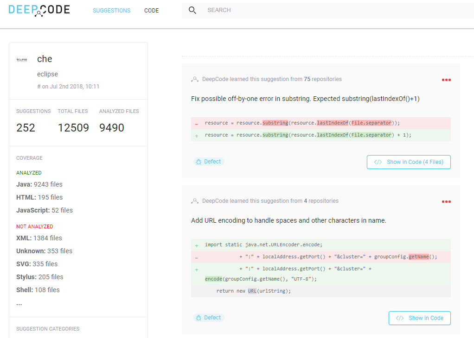Click the learned-suggestion icon on the URL encoding card
This screenshot has height=338, width=474.
194,200
